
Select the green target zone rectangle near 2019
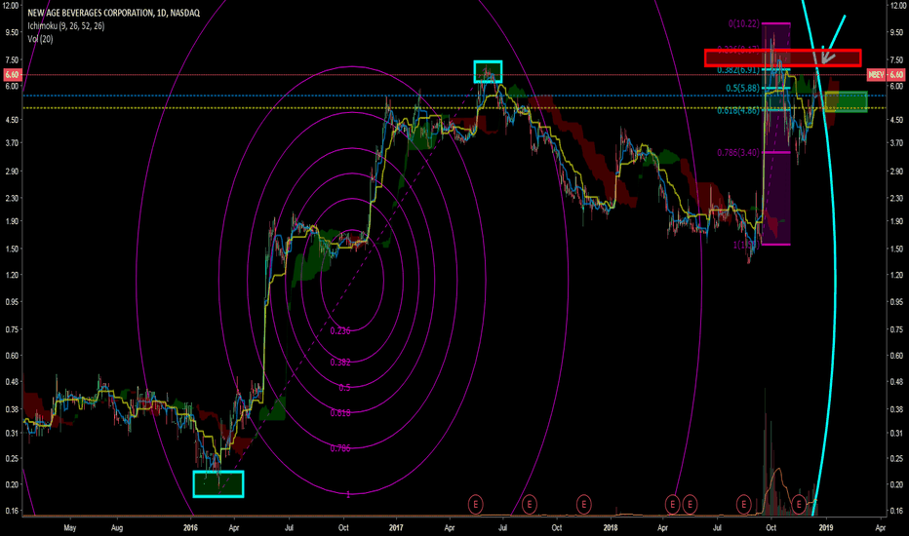(846, 101)
